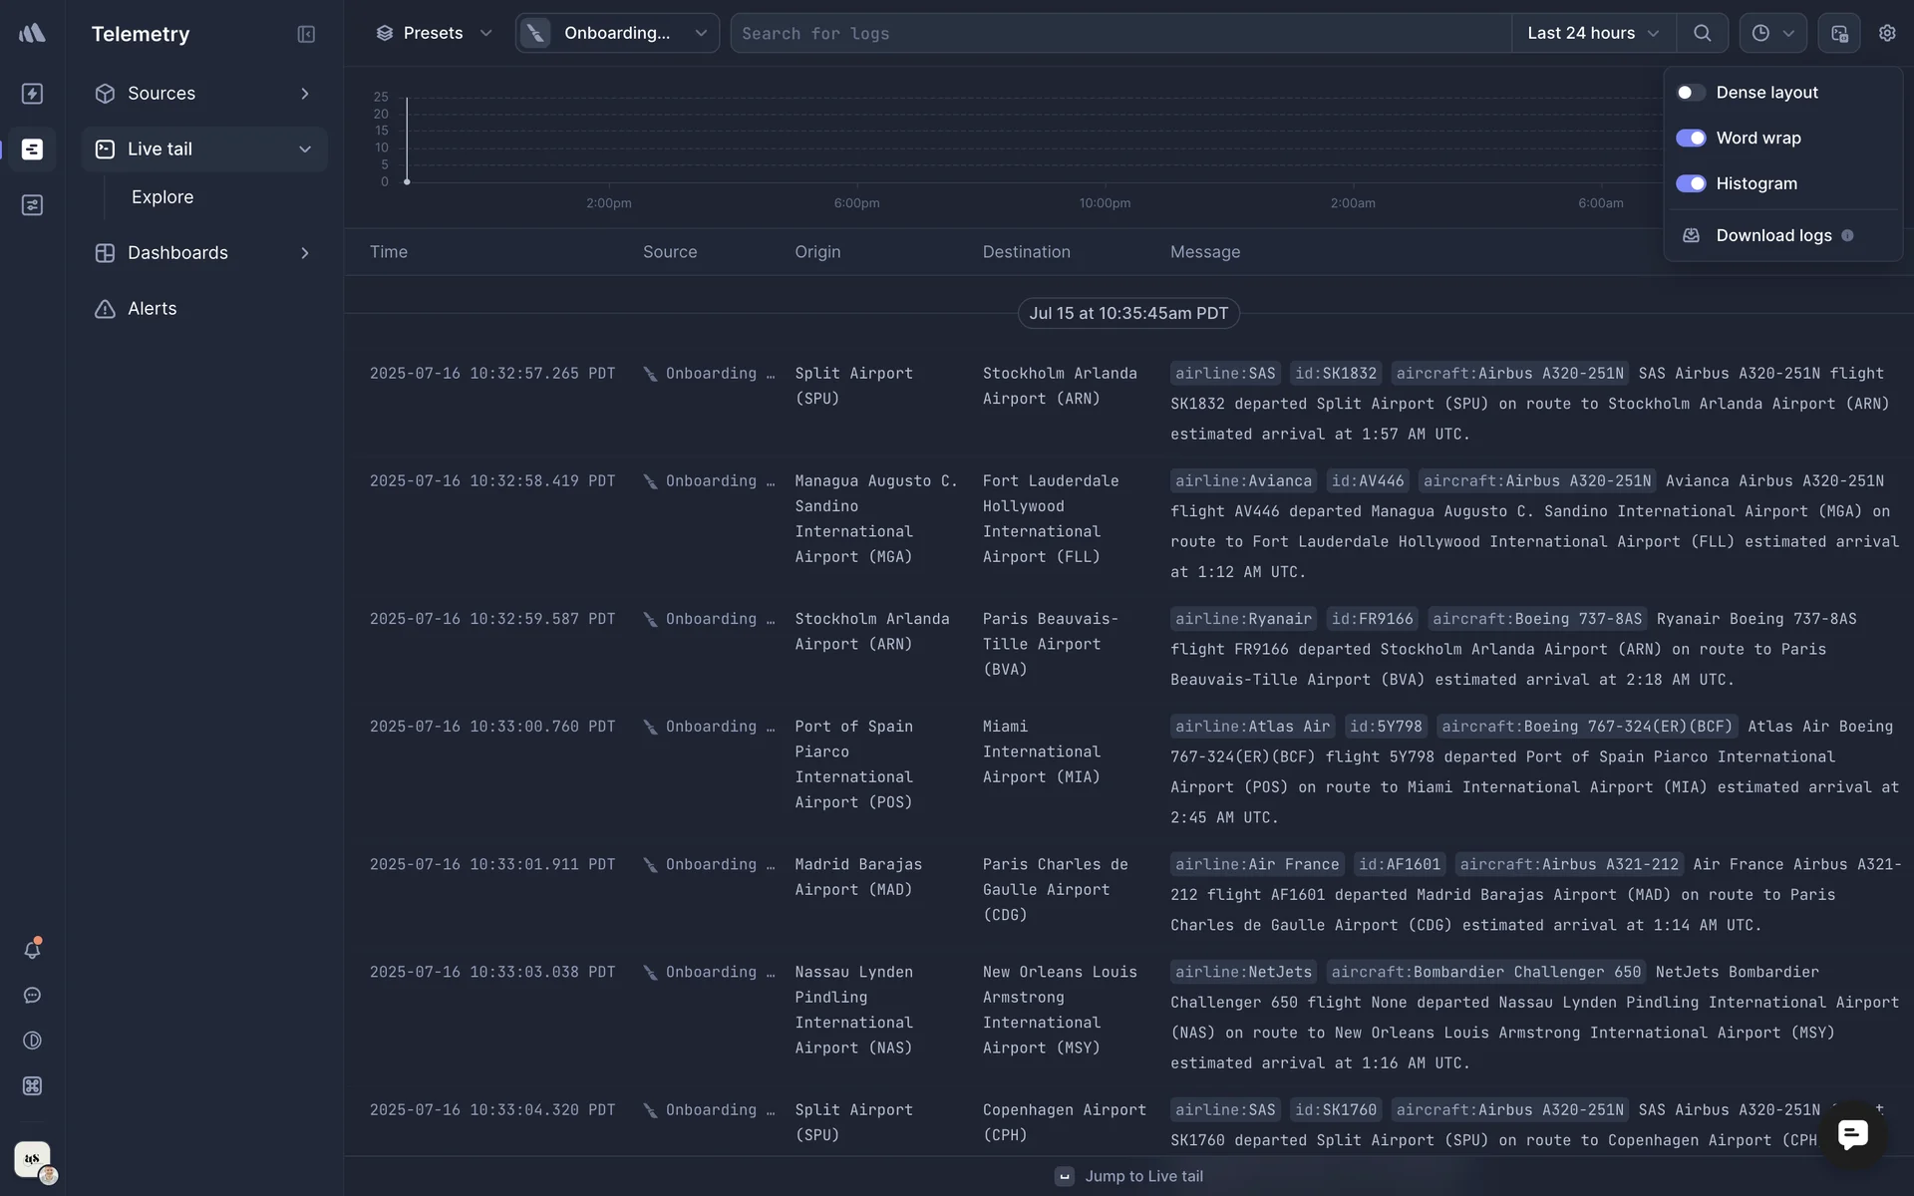
Task: Open the Explore menu item
Action: tap(162, 197)
